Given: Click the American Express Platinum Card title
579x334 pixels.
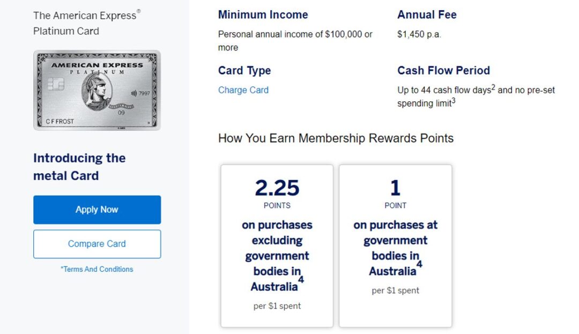Looking at the screenshot, I should pyautogui.click(x=86, y=23).
